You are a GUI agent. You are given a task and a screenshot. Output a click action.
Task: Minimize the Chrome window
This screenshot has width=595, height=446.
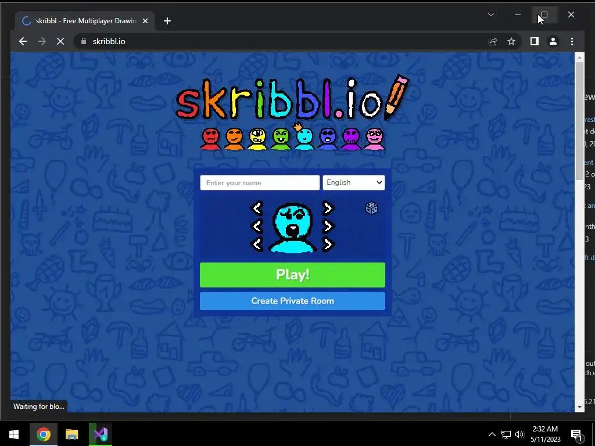pos(518,15)
